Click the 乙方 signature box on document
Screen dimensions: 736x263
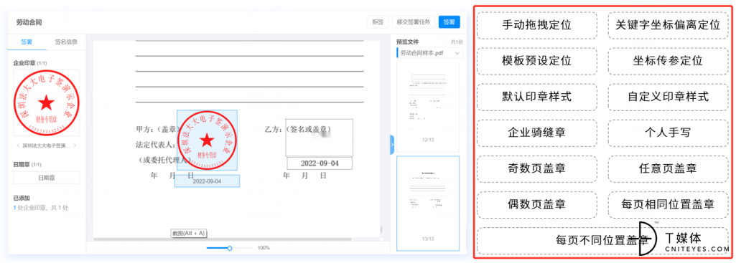point(320,138)
